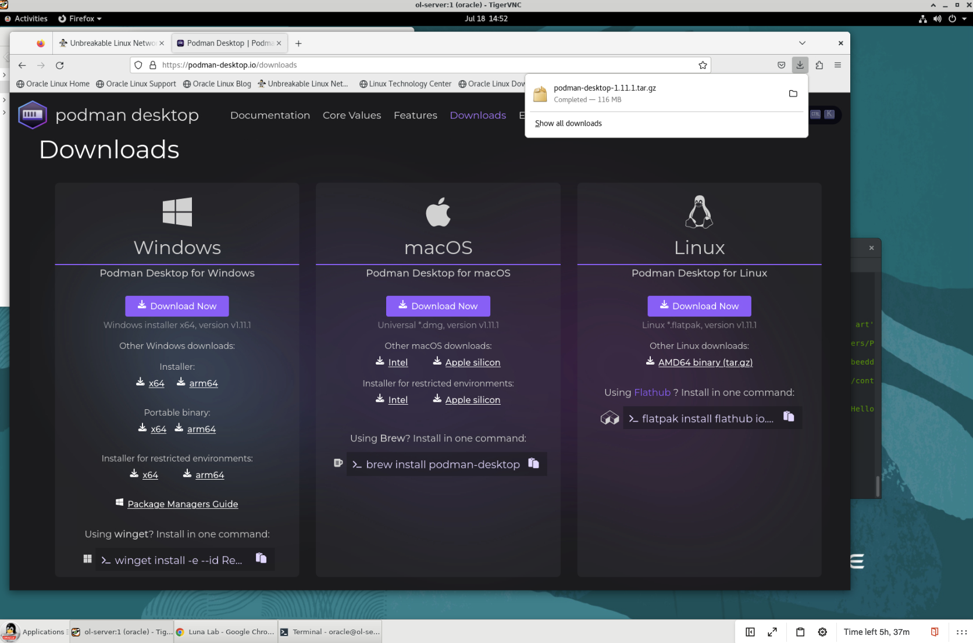The width and height of the screenshot is (973, 643).
Task: Toggle fullscreen with the expand arrows icon
Action: pos(772,632)
